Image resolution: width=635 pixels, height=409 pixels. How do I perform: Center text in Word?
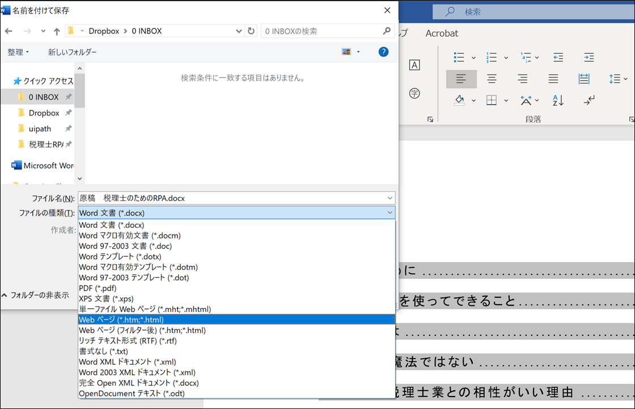tap(492, 79)
